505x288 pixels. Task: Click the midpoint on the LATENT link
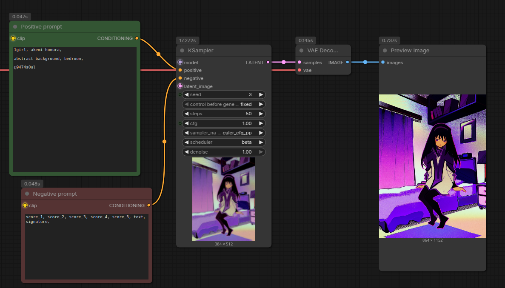coord(284,62)
